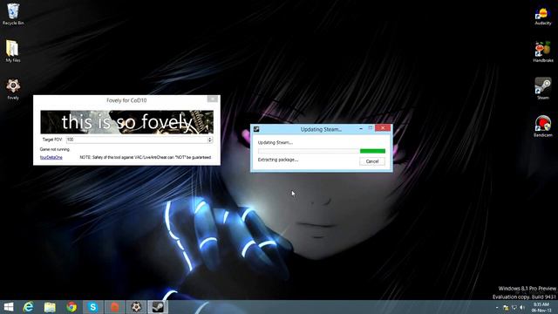Increase Target FOV with up arrow
The image size is (558, 314).
tap(210, 138)
